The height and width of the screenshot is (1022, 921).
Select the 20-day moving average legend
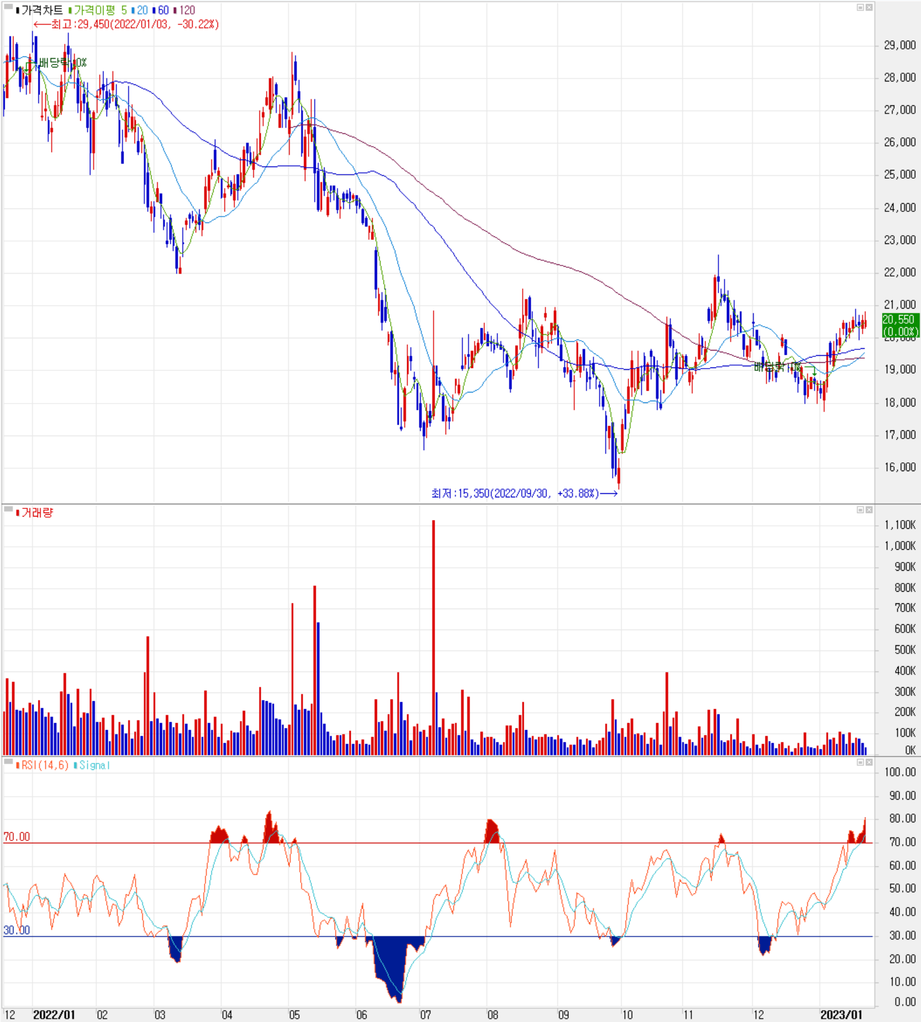point(140,10)
